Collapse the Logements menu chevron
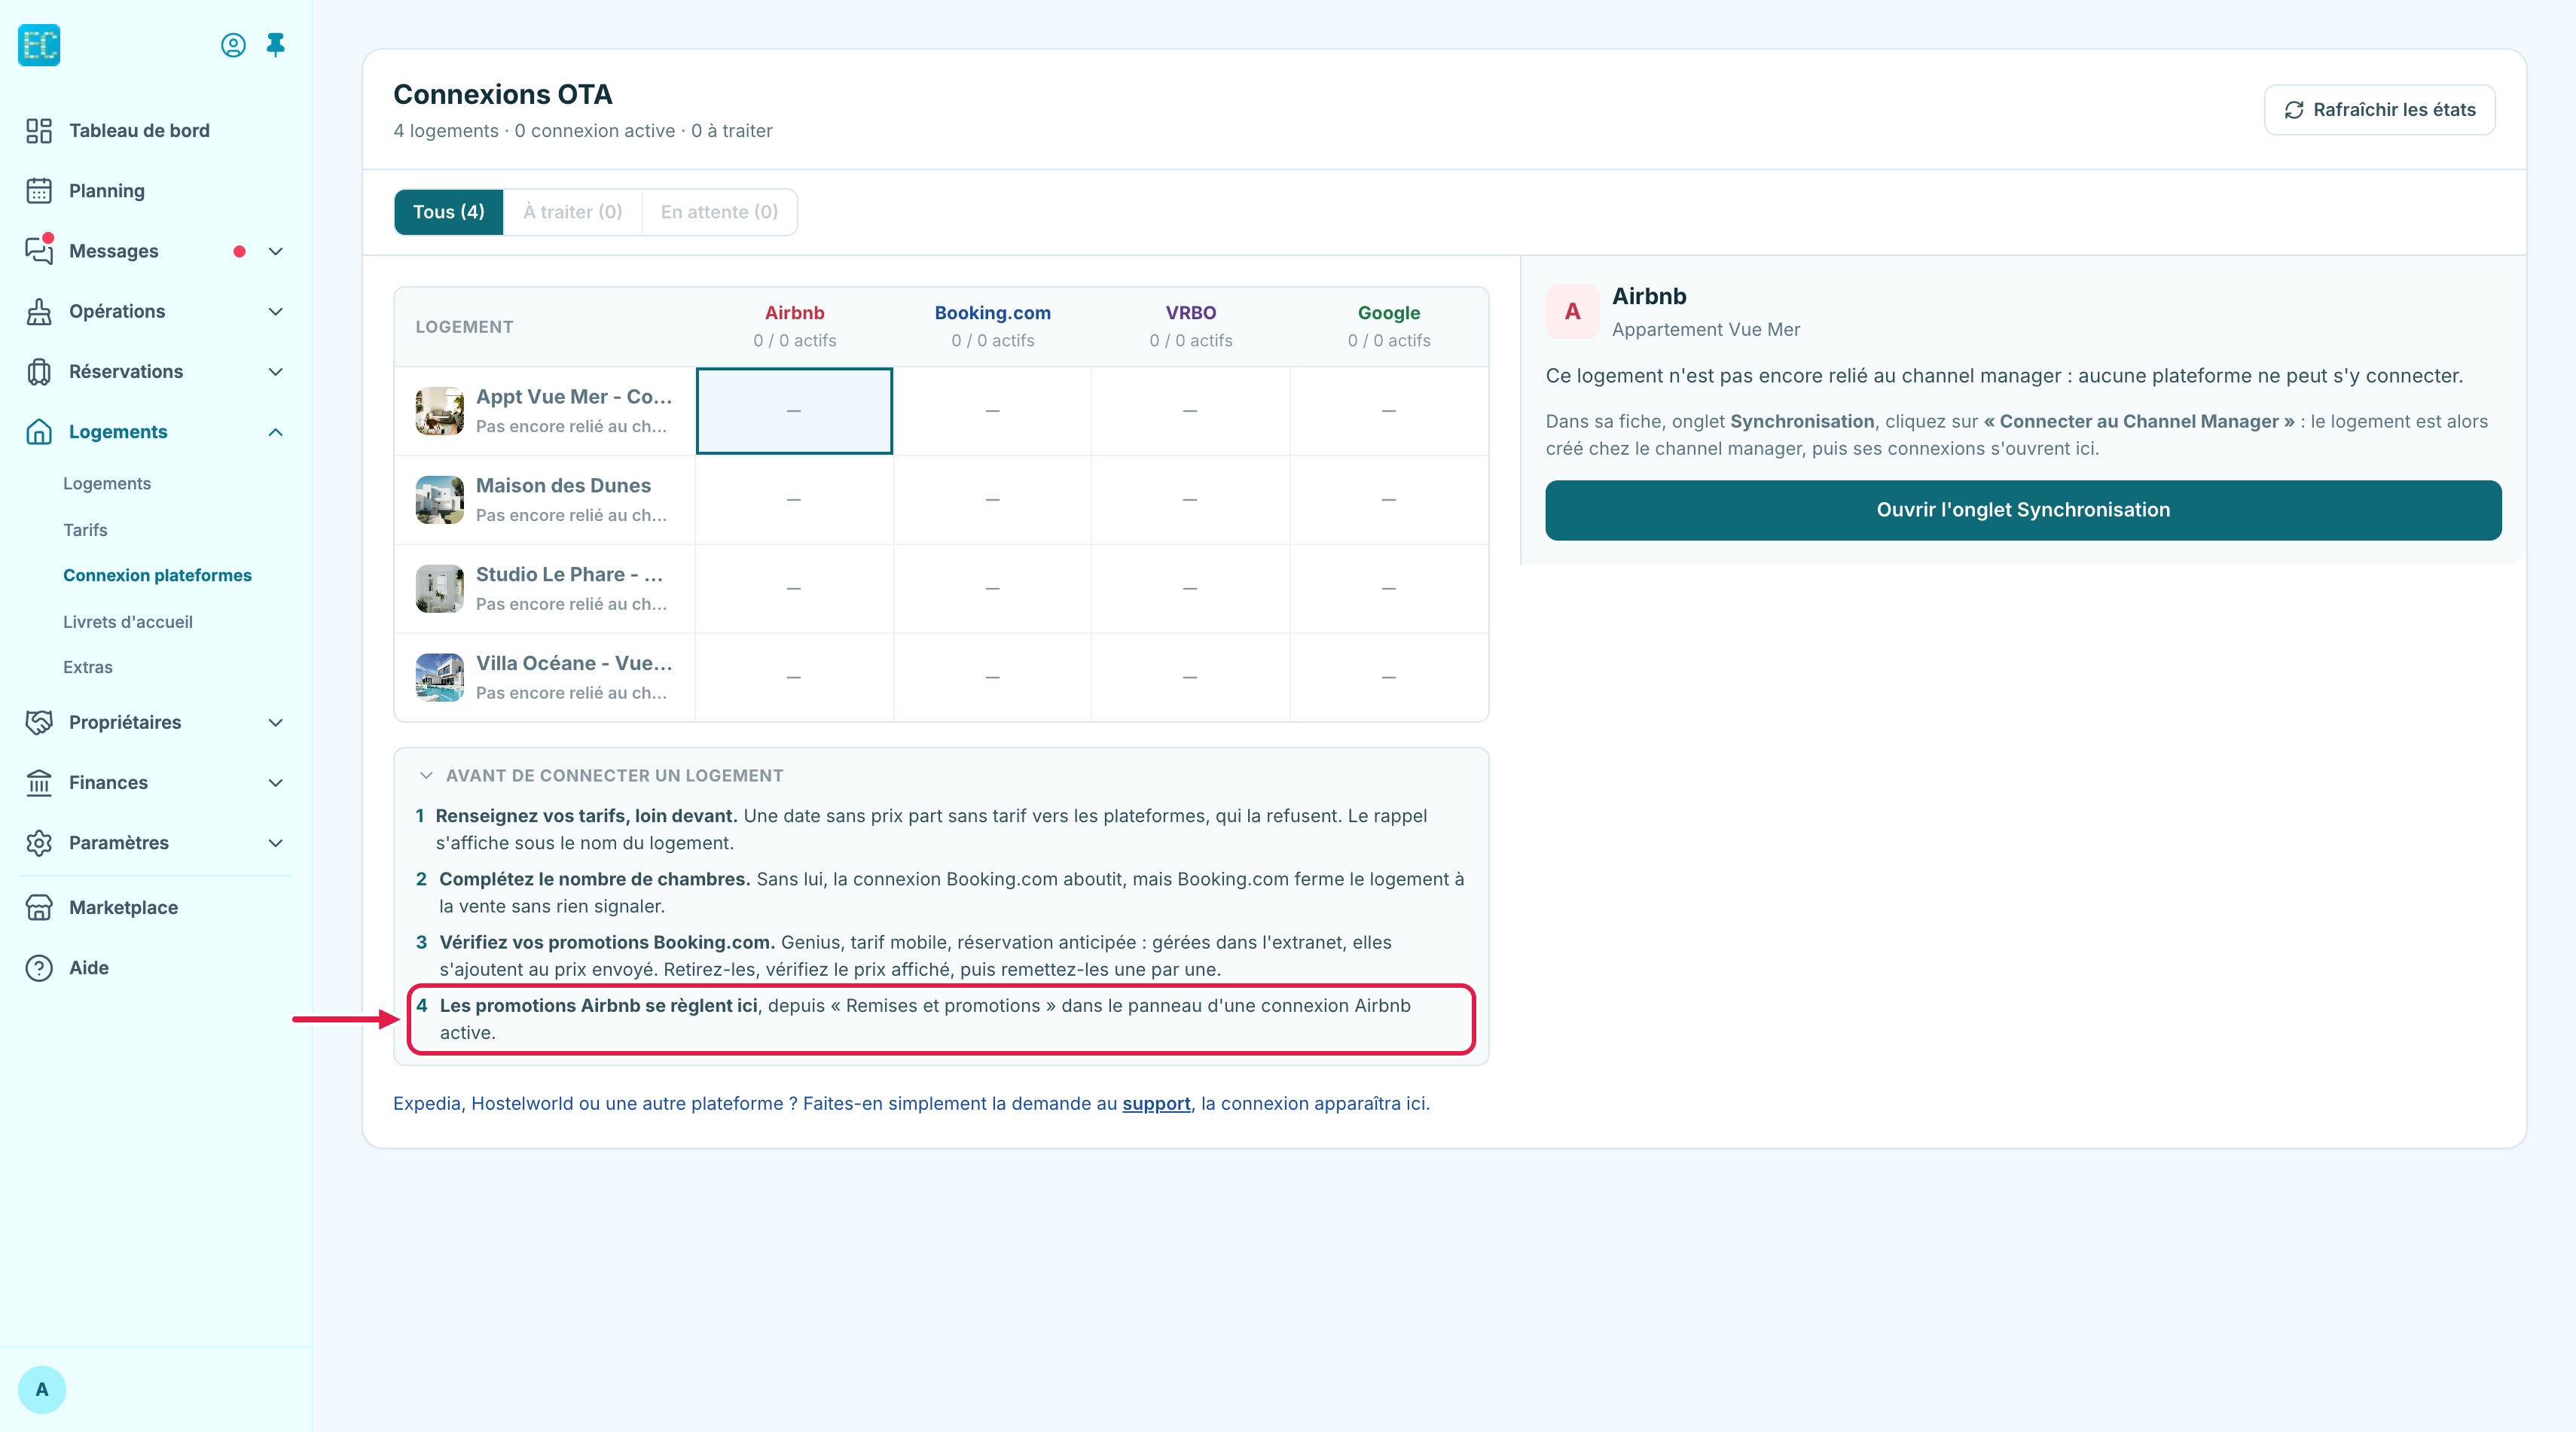 point(276,431)
